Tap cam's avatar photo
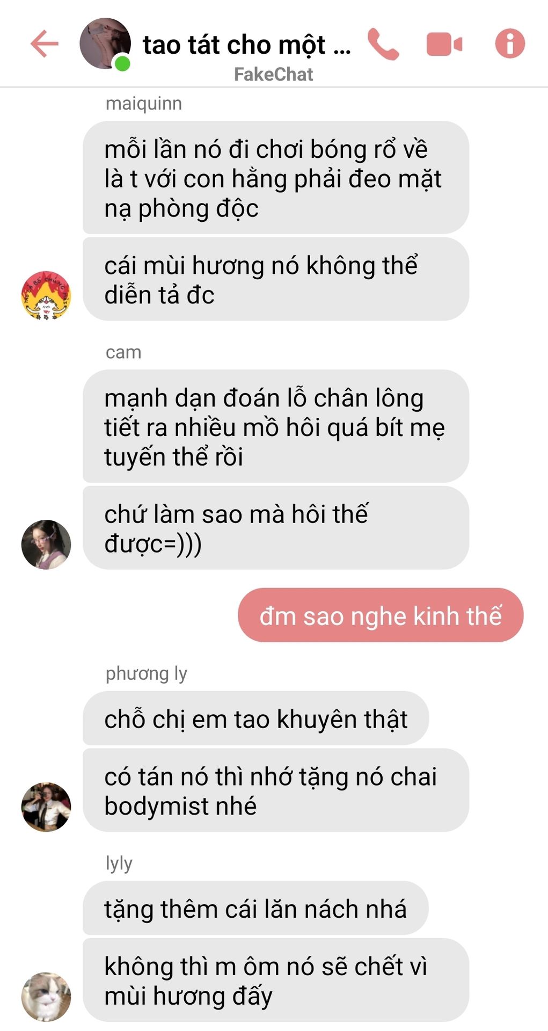This screenshot has width=548, height=1031. tap(46, 544)
